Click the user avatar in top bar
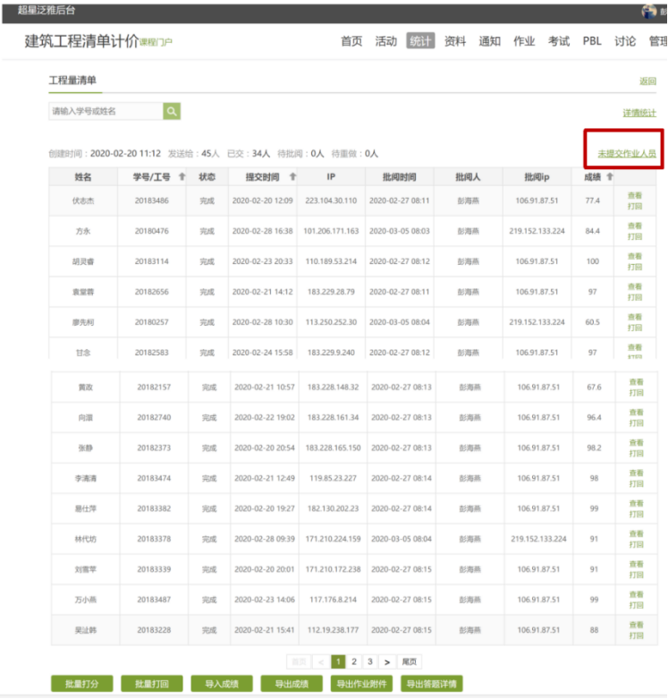 coord(649,11)
